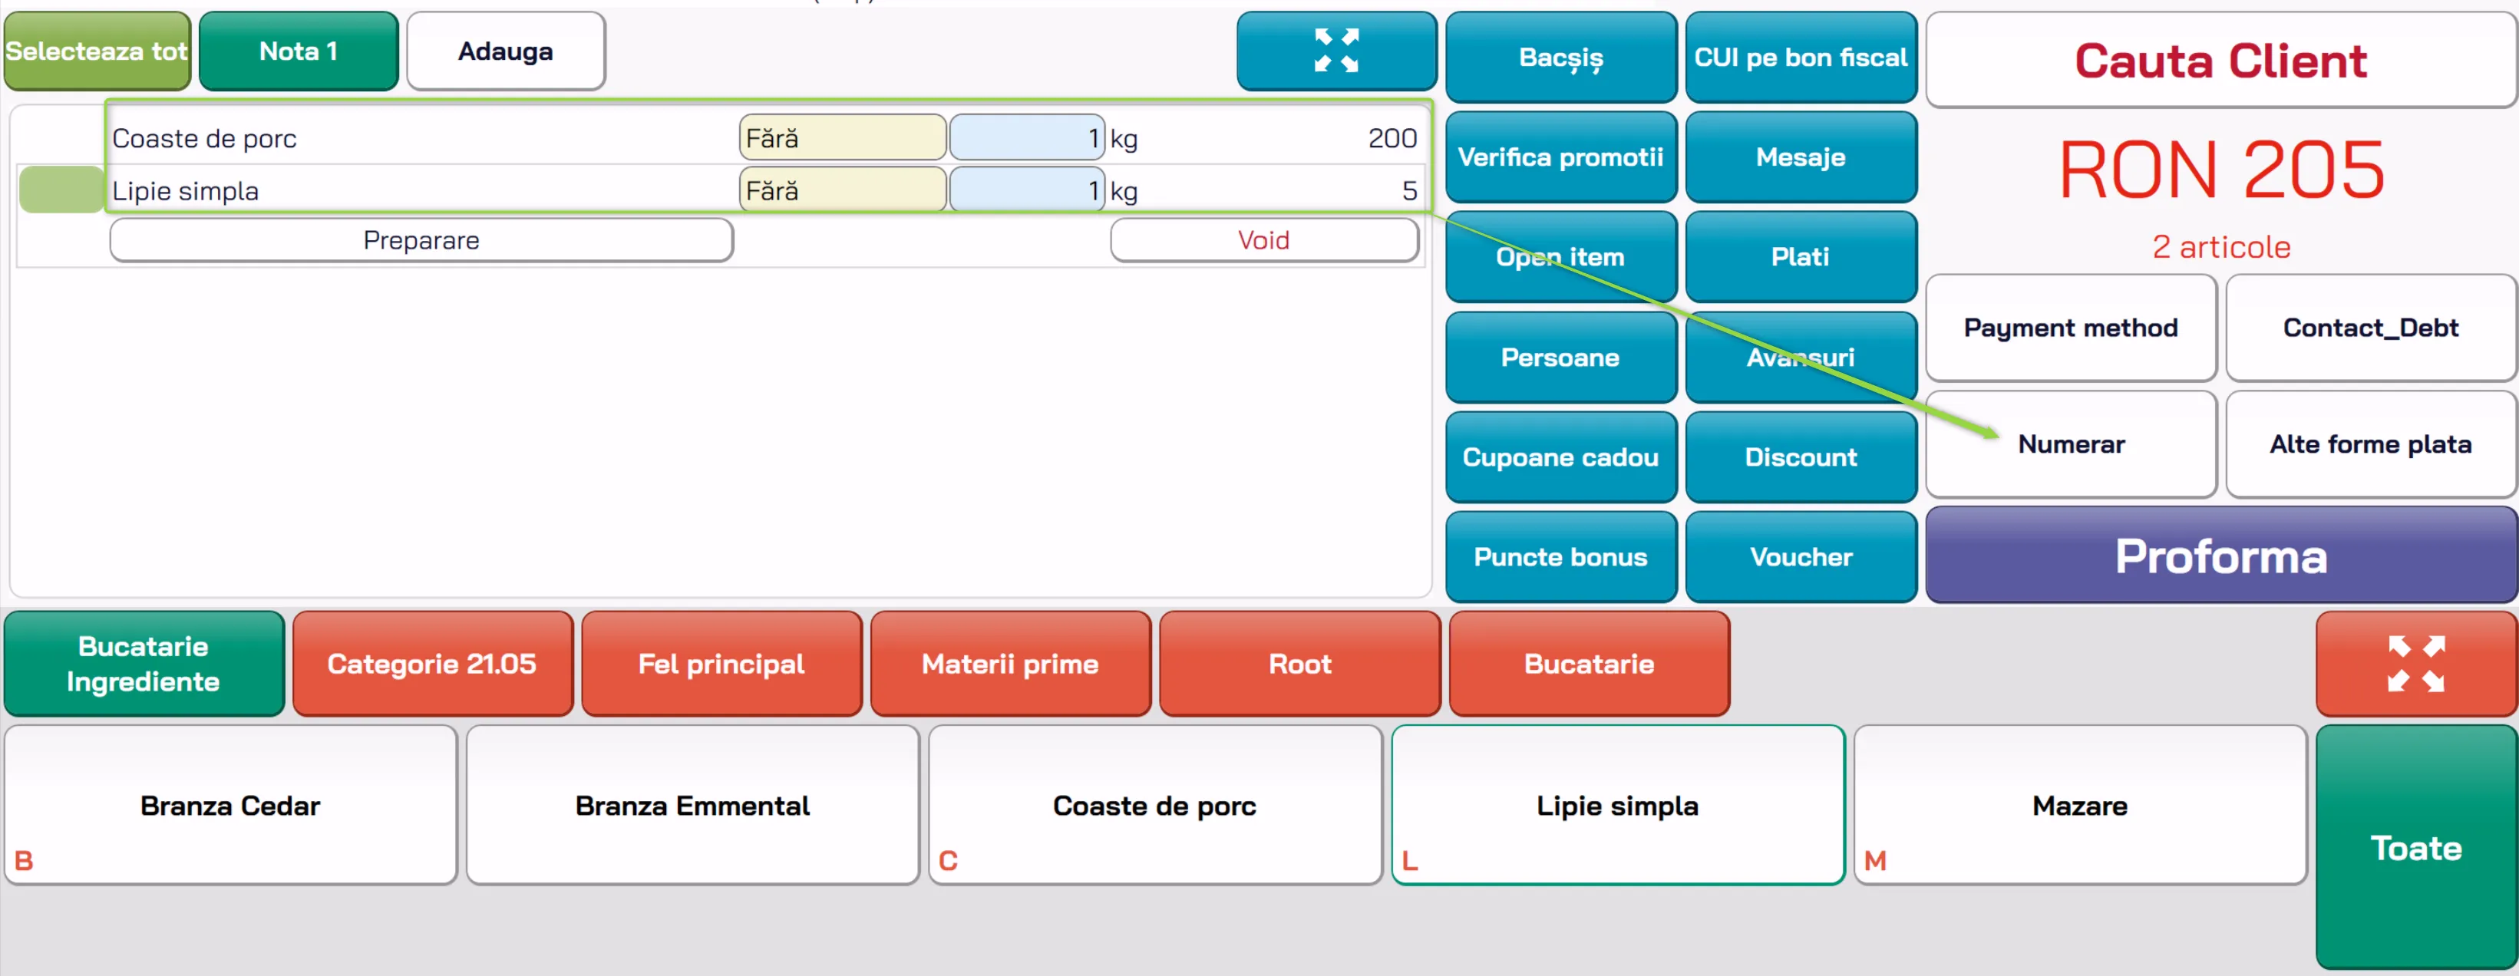Show Toate products
The width and height of the screenshot is (2519, 976).
click(2415, 847)
